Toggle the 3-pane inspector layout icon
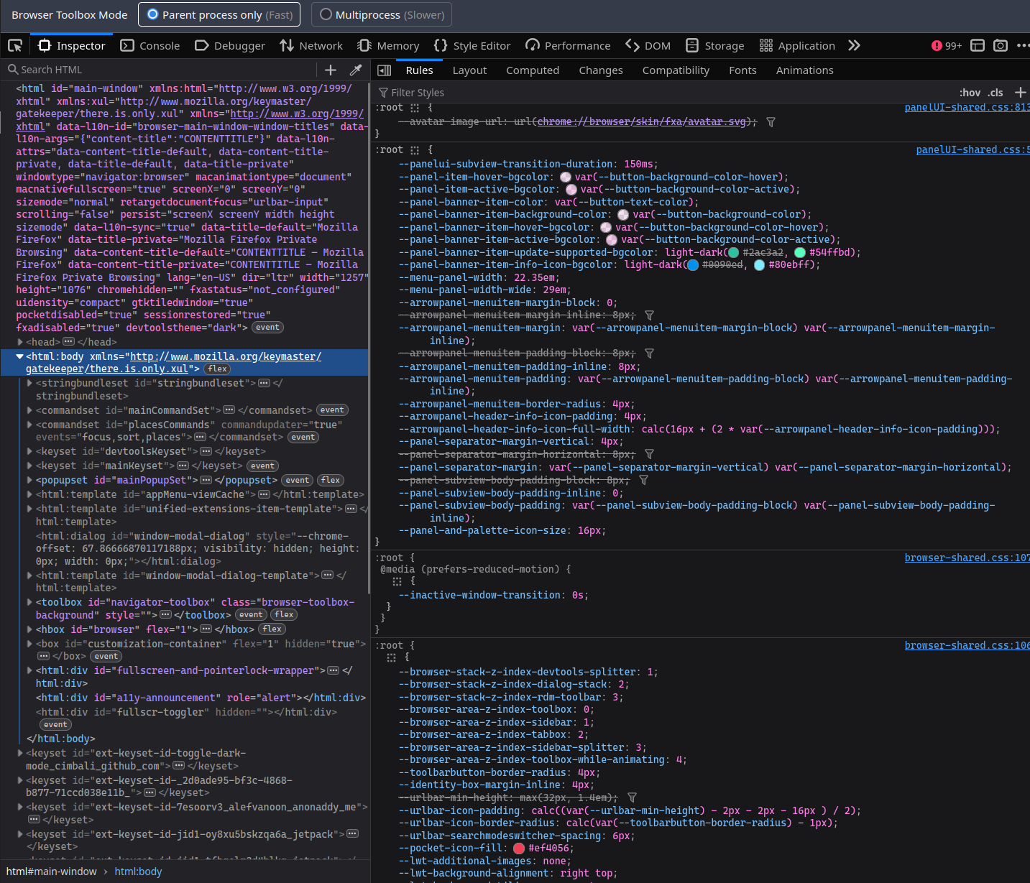The width and height of the screenshot is (1030, 883). point(384,70)
